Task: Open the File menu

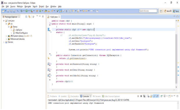Action: tap(3, 7)
